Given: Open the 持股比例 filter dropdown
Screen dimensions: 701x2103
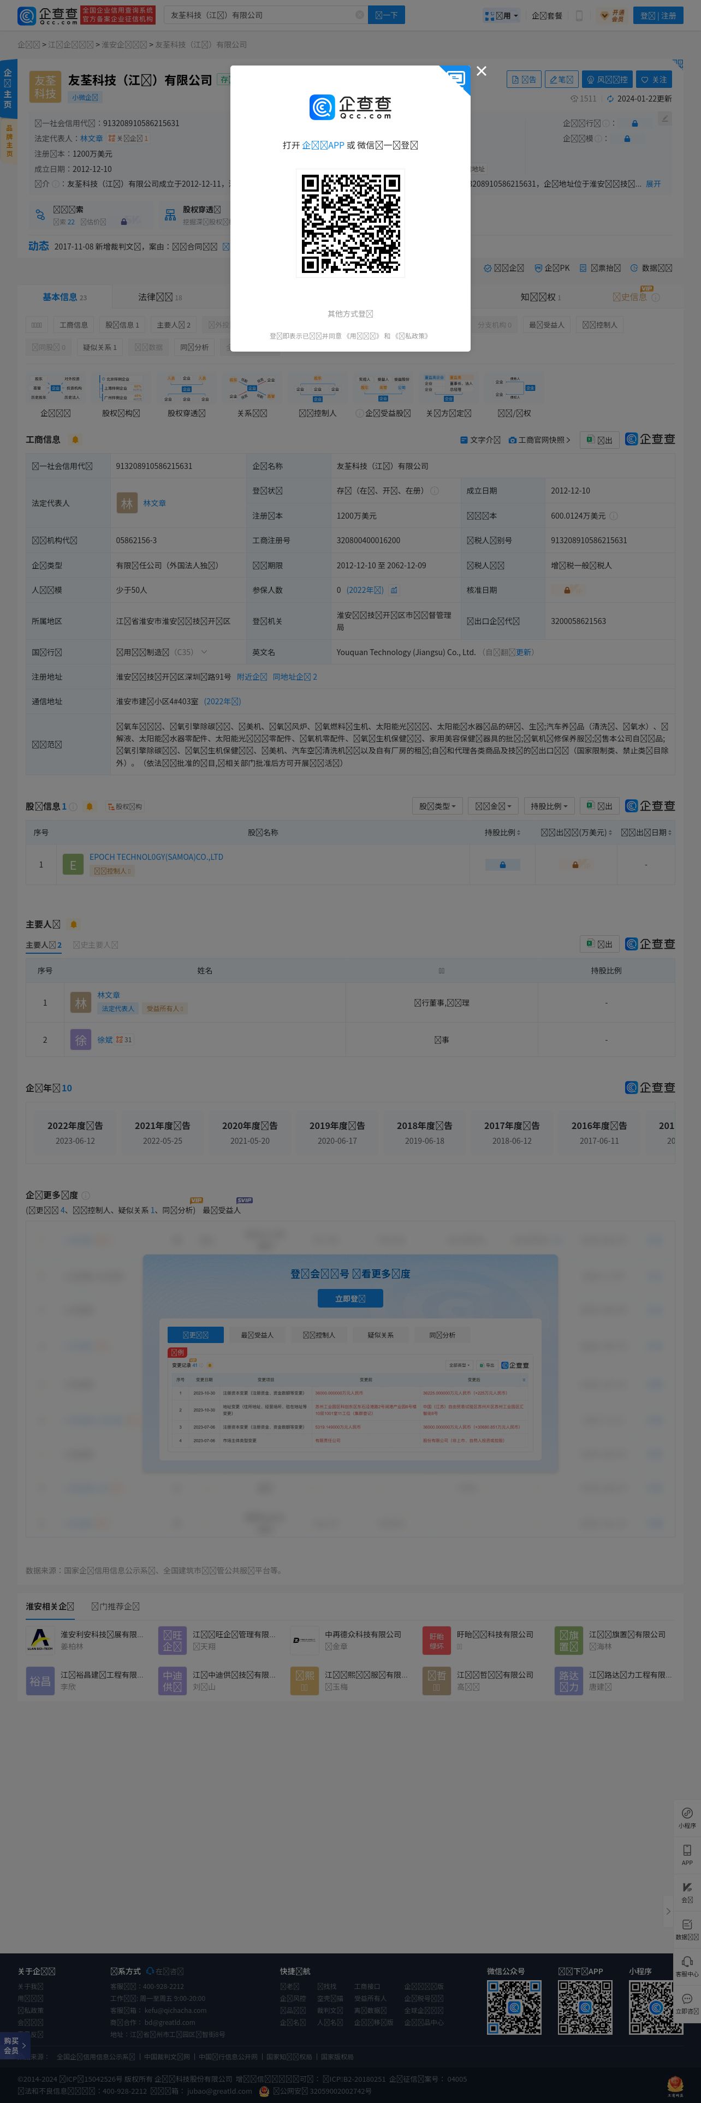Looking at the screenshot, I should pyautogui.click(x=549, y=806).
